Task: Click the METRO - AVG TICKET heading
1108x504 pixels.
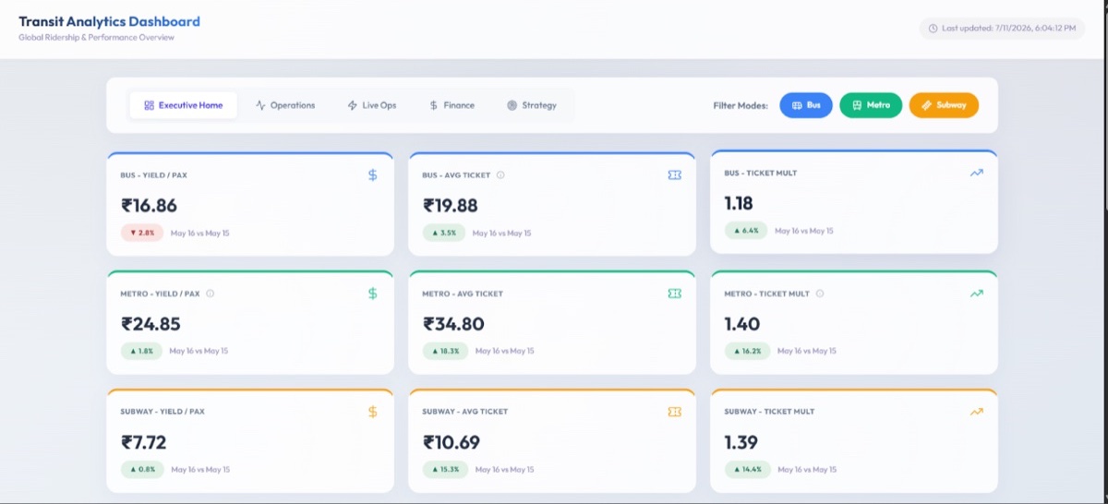Action: (463, 294)
